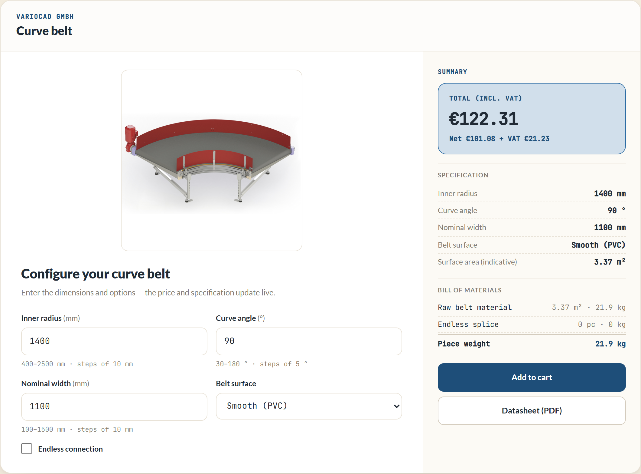The width and height of the screenshot is (641, 474).
Task: Click the Belt surface Smooth (PVC) specification value
Action: (598, 245)
